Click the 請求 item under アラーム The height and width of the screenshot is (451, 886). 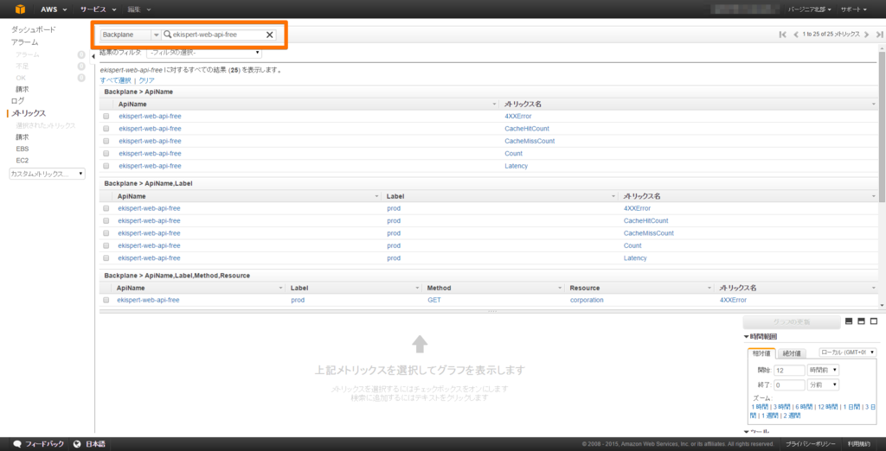click(x=22, y=89)
